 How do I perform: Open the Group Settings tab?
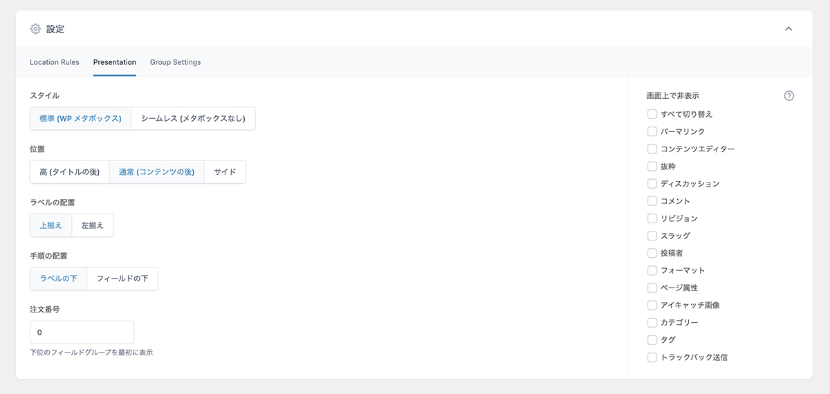(x=176, y=62)
